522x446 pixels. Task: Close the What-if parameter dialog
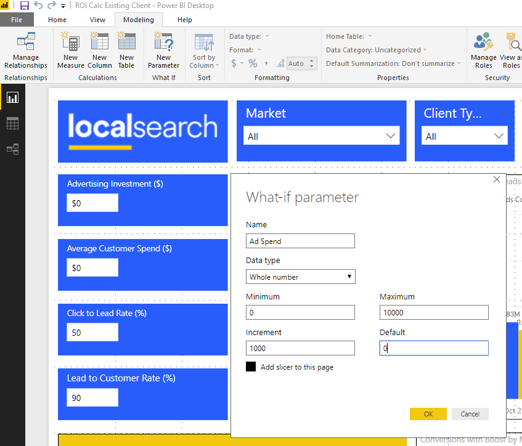tap(496, 179)
